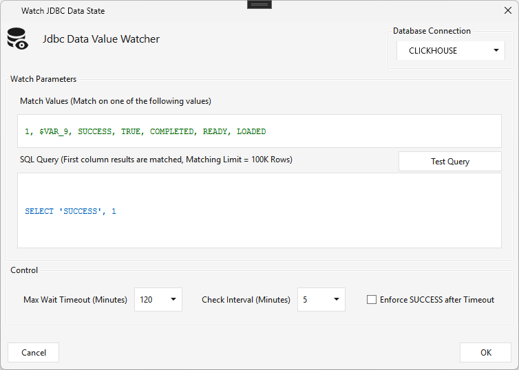
Task: Cancel the dialog
Action: tap(34, 353)
